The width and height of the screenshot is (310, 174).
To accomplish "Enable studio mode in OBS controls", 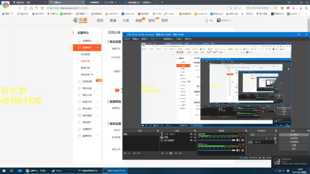I will click(294, 142).
